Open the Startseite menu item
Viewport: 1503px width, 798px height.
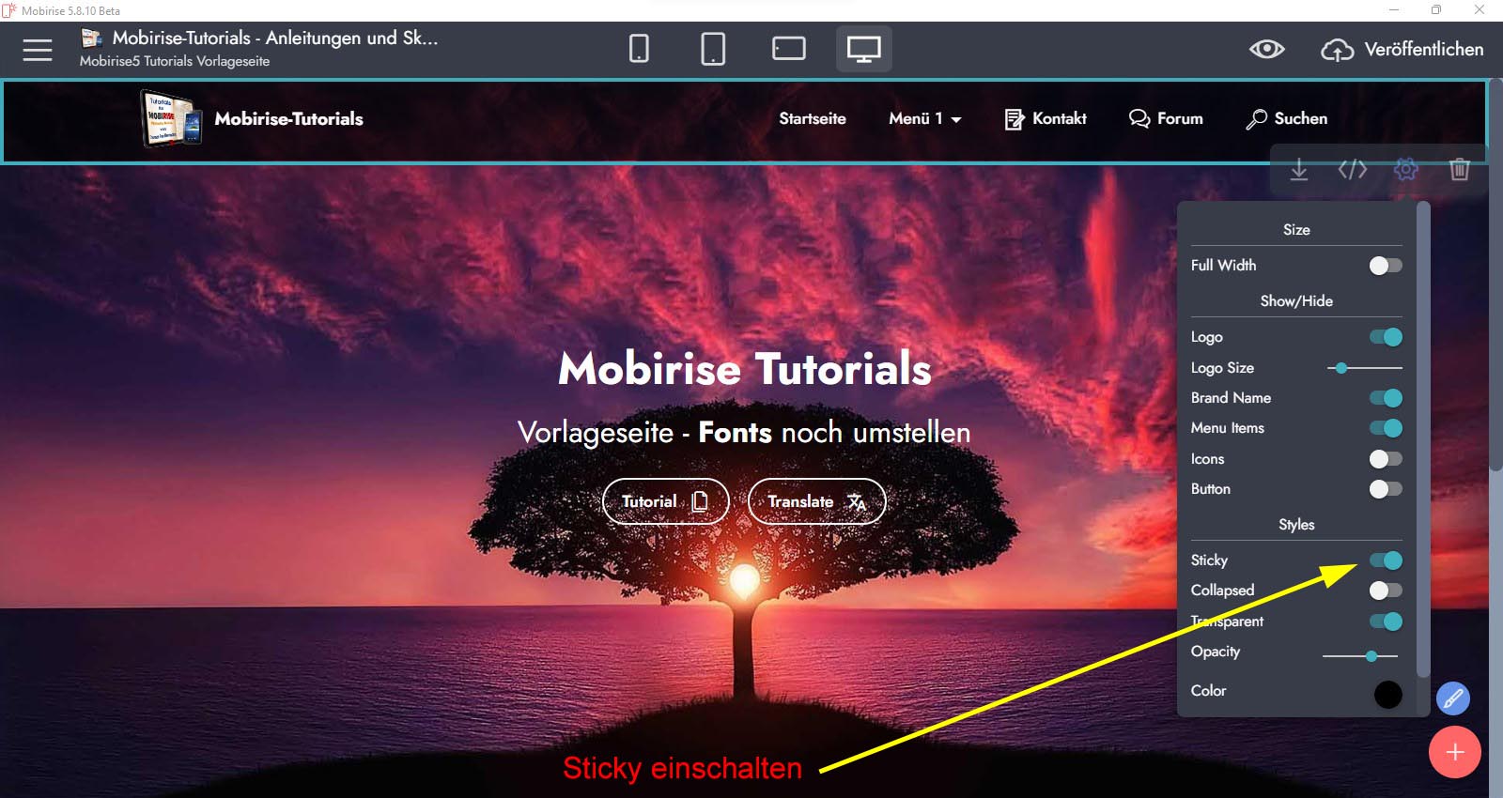click(813, 118)
